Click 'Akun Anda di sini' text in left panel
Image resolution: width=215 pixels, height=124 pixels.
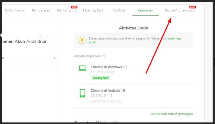[32, 41]
